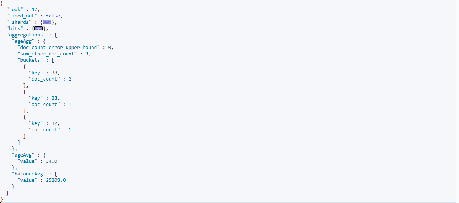Place cursor on bucket key value 38
Screen dimensions: 459x203
pos(54,73)
